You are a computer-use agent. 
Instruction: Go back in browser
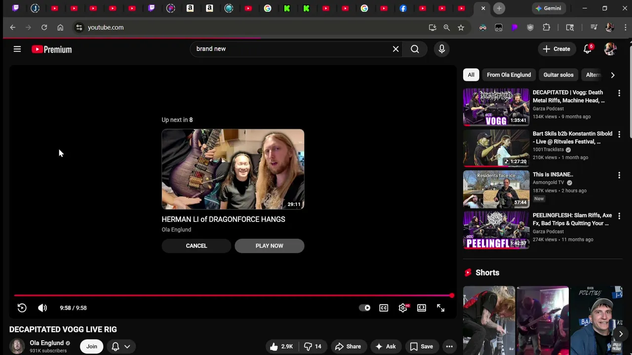click(x=13, y=28)
